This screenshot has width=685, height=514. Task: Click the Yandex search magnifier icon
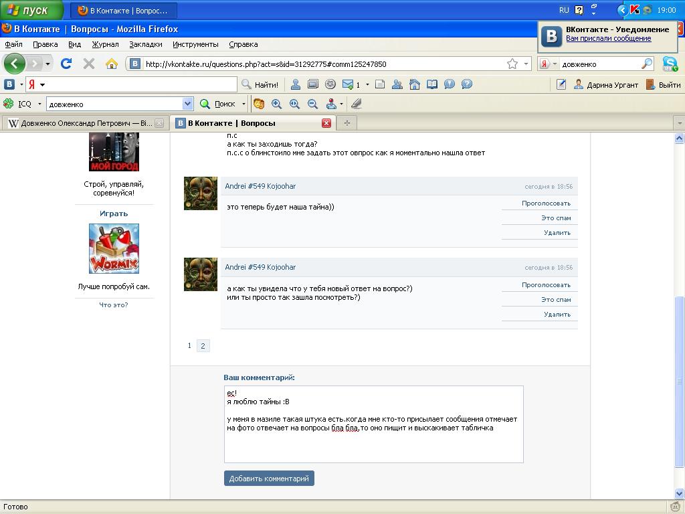[647, 64]
